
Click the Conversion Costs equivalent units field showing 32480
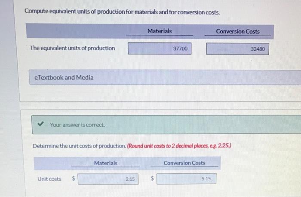click(x=238, y=49)
